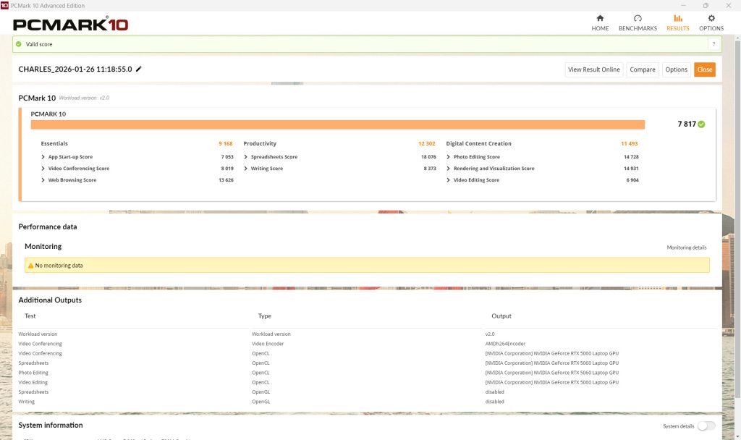741x440 pixels.
Task: Click the PCMark 10 logo
Action: tap(70, 24)
